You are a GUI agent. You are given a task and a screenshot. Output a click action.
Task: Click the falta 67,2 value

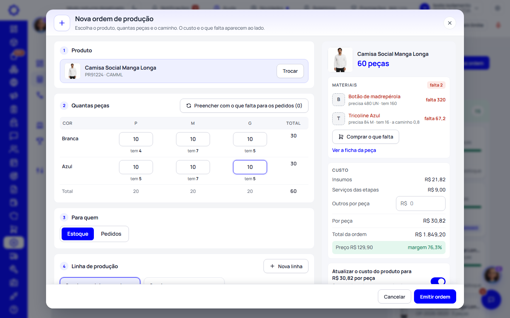click(435, 119)
